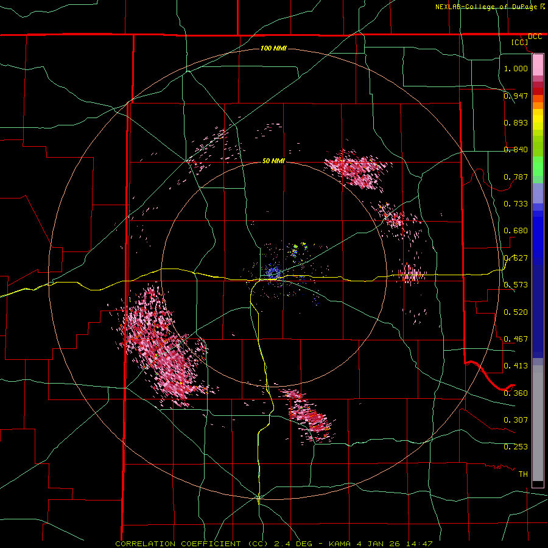This screenshot has width=548, height=548.
Task: Click the 0.573 legend value
Action: click(516, 285)
